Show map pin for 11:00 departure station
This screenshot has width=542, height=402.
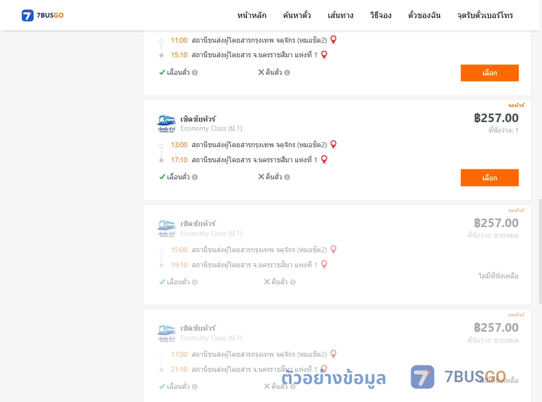[x=333, y=40]
